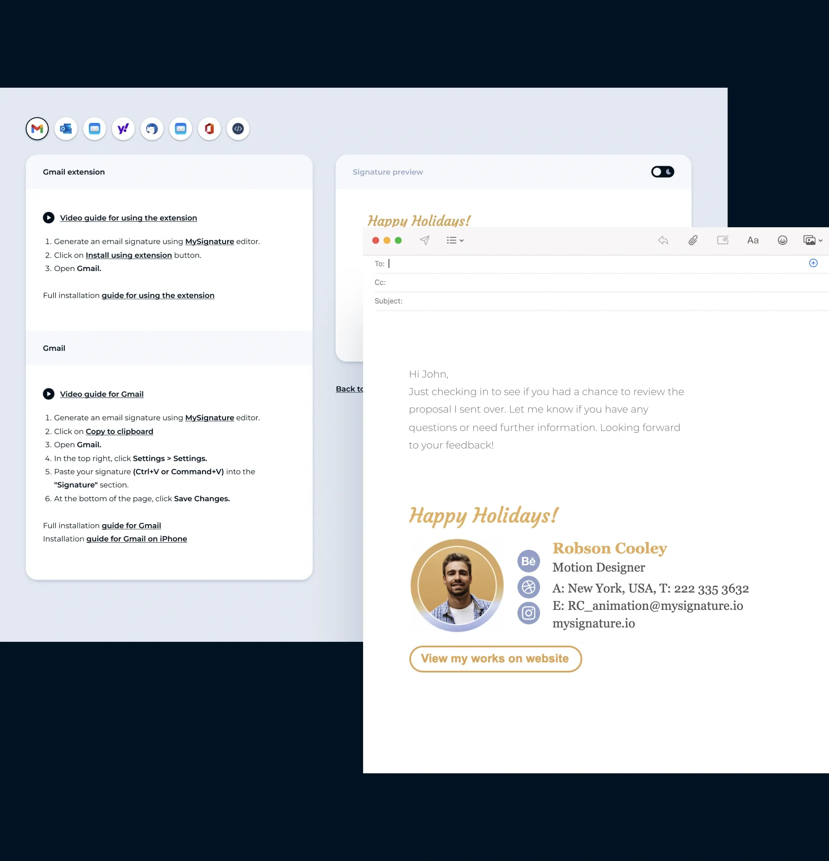Click the markup compose icon
The image size is (829, 861).
coord(723,240)
